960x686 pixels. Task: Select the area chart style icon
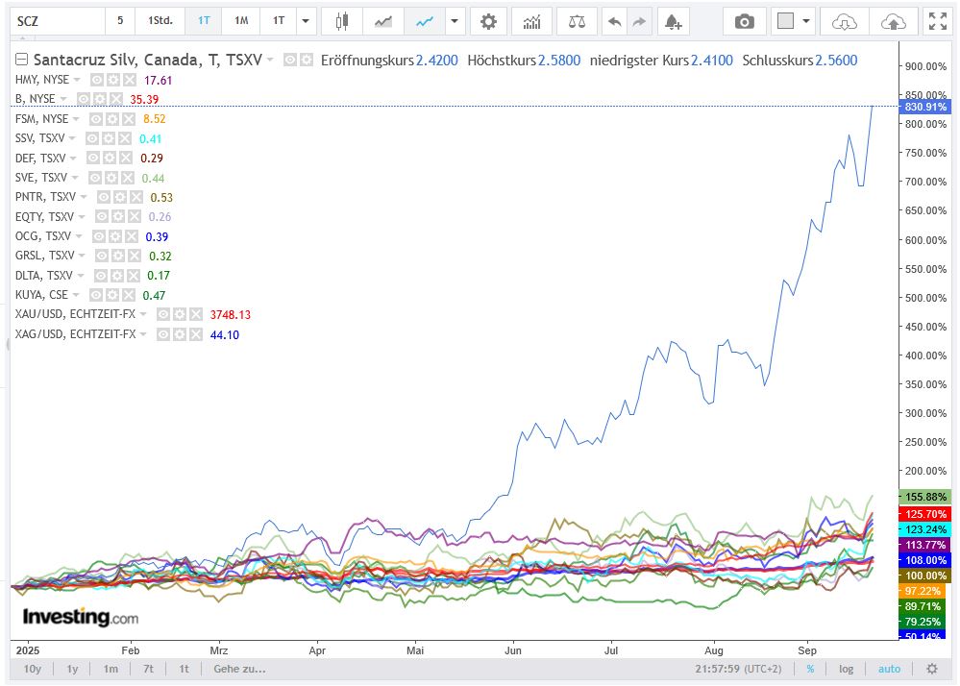[x=383, y=21]
